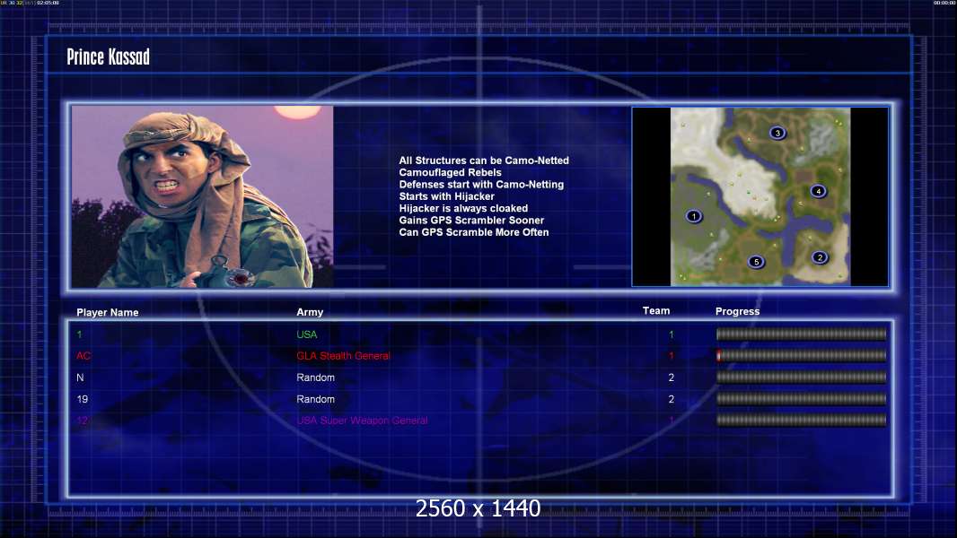Click the progress bar for player AC
Screen dimensions: 957x538
click(801, 356)
